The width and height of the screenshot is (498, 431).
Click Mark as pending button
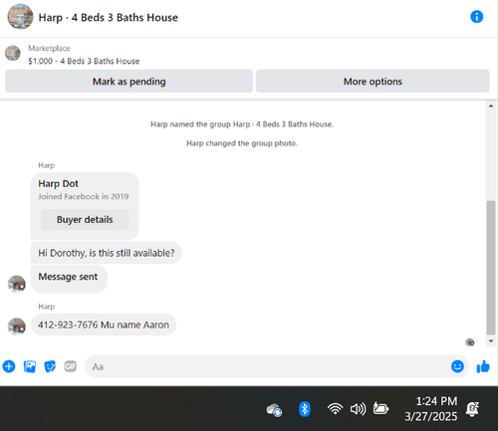128,82
